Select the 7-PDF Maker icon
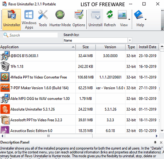This screenshot has width=164, height=159. coord(5,87)
